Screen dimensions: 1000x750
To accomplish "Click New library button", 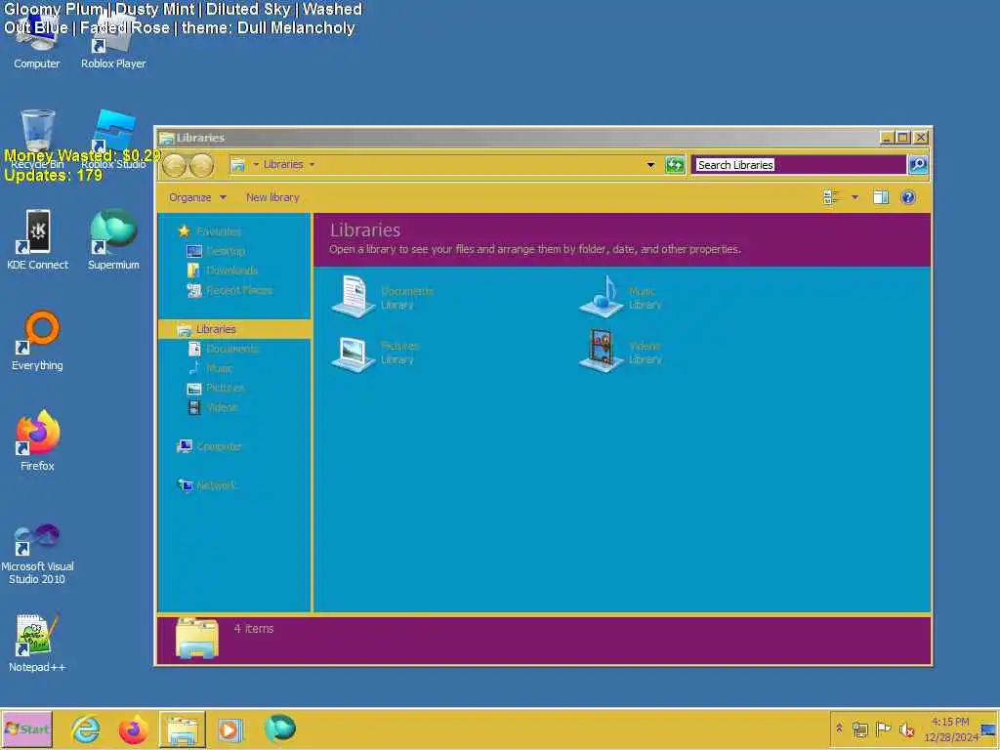I will pyautogui.click(x=272, y=197).
